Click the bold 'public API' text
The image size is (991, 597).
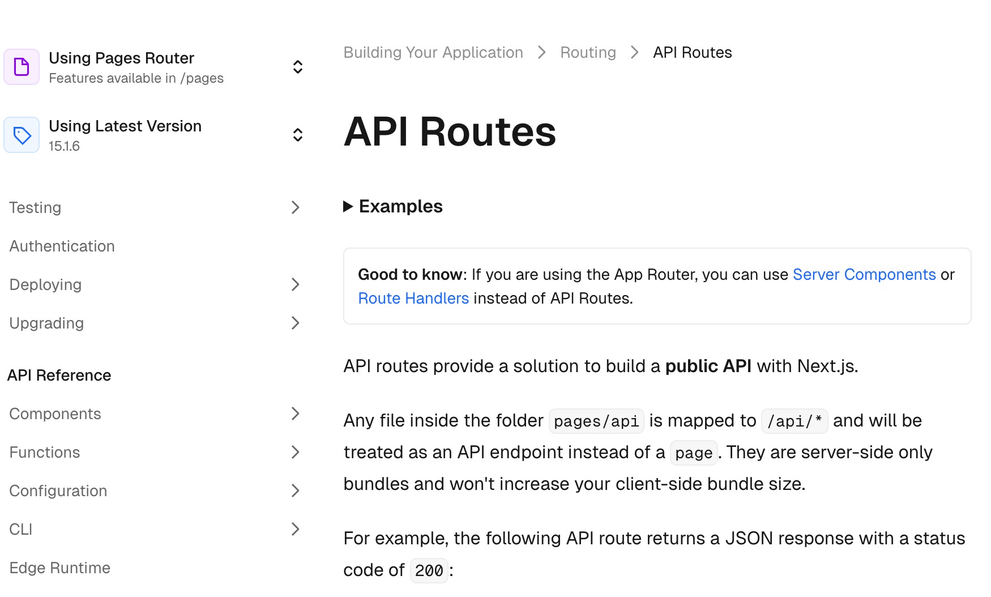point(708,366)
